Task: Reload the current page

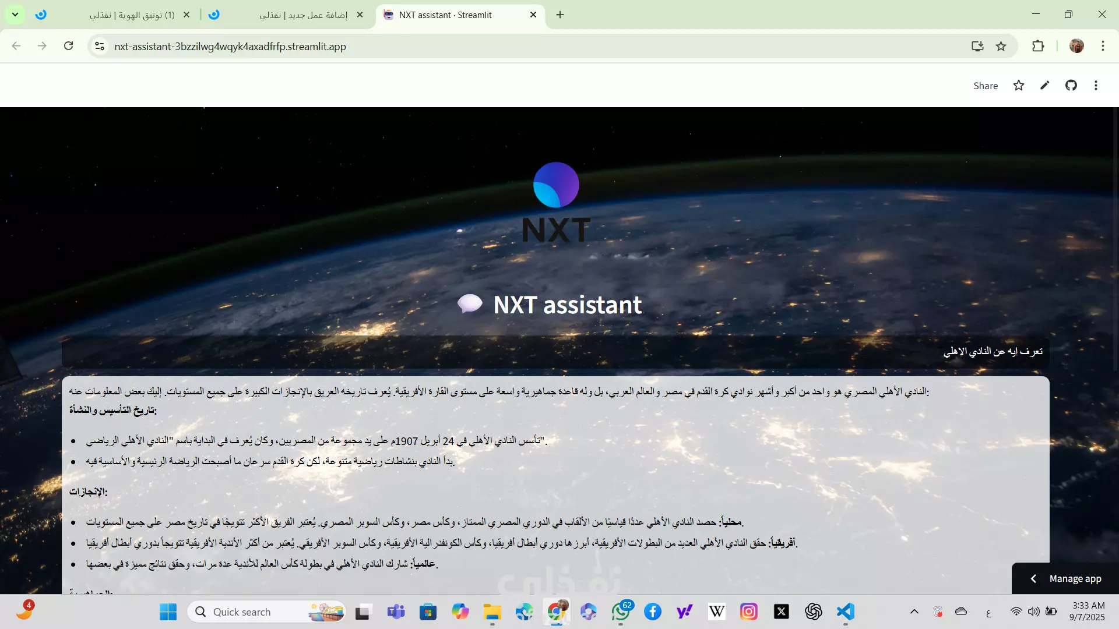Action: pyautogui.click(x=68, y=46)
